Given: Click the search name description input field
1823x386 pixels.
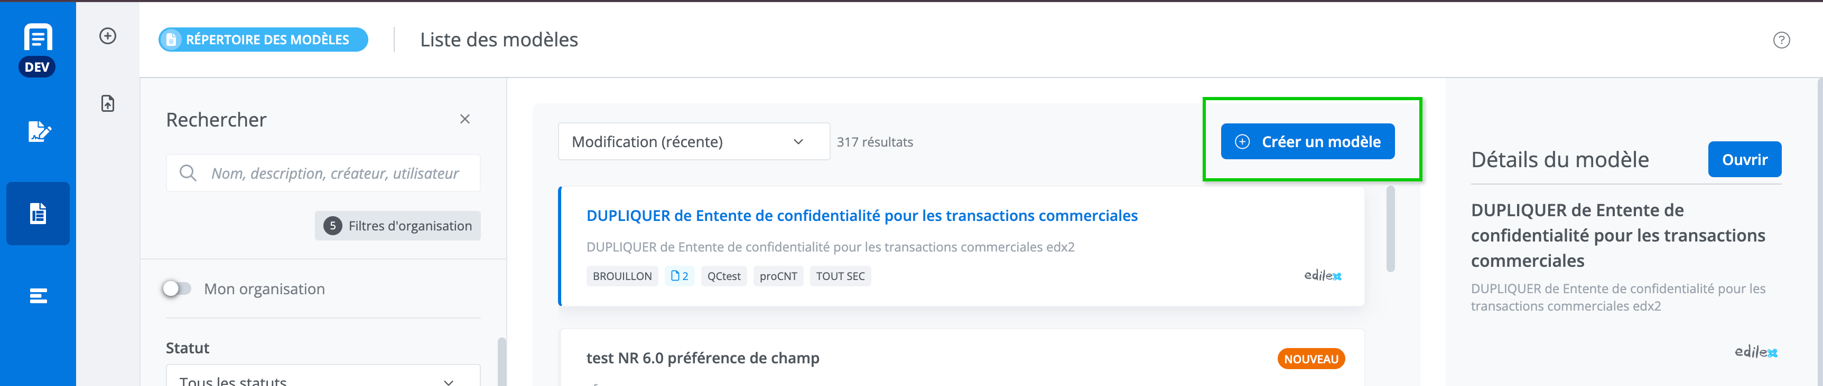Looking at the screenshot, I should tap(334, 173).
